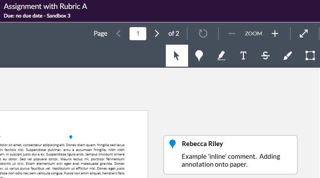Rotate the document with the rotate icon
This screenshot has height=178, width=320.
coord(203,33)
